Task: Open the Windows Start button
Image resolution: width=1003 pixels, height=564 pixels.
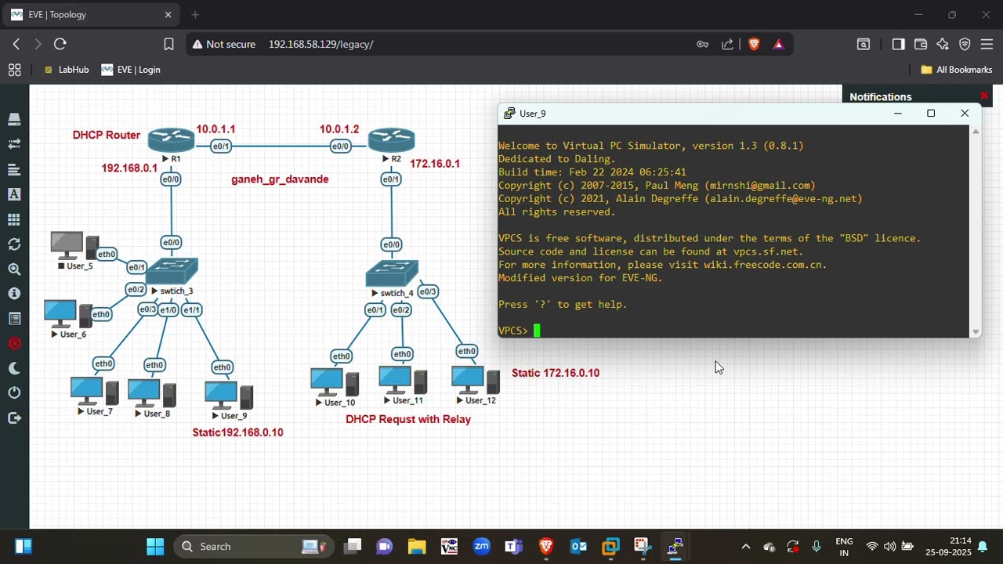Action: pyautogui.click(x=155, y=546)
